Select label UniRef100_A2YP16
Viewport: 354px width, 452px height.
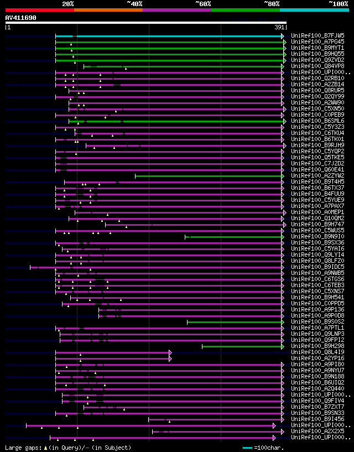click(317, 358)
